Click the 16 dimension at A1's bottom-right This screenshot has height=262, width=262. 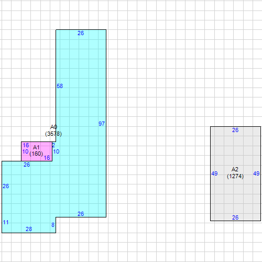(x=47, y=158)
